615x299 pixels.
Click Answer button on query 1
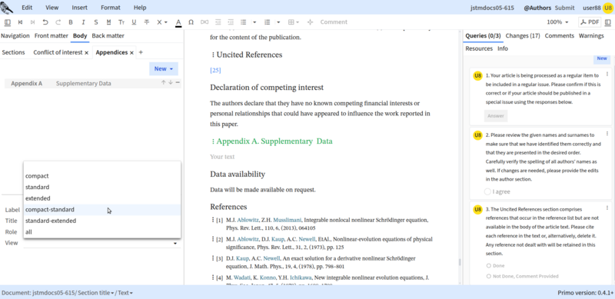(496, 116)
